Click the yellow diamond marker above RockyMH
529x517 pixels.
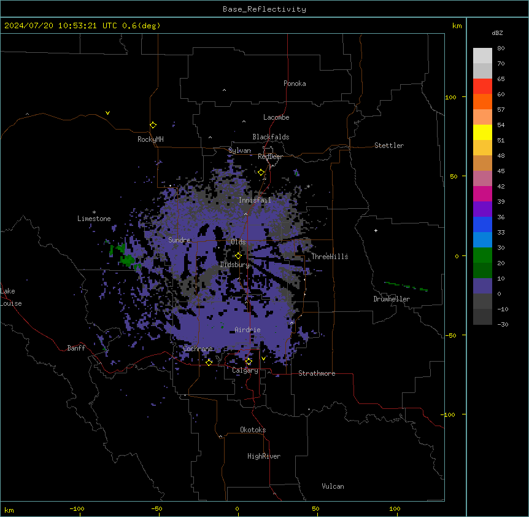click(153, 125)
